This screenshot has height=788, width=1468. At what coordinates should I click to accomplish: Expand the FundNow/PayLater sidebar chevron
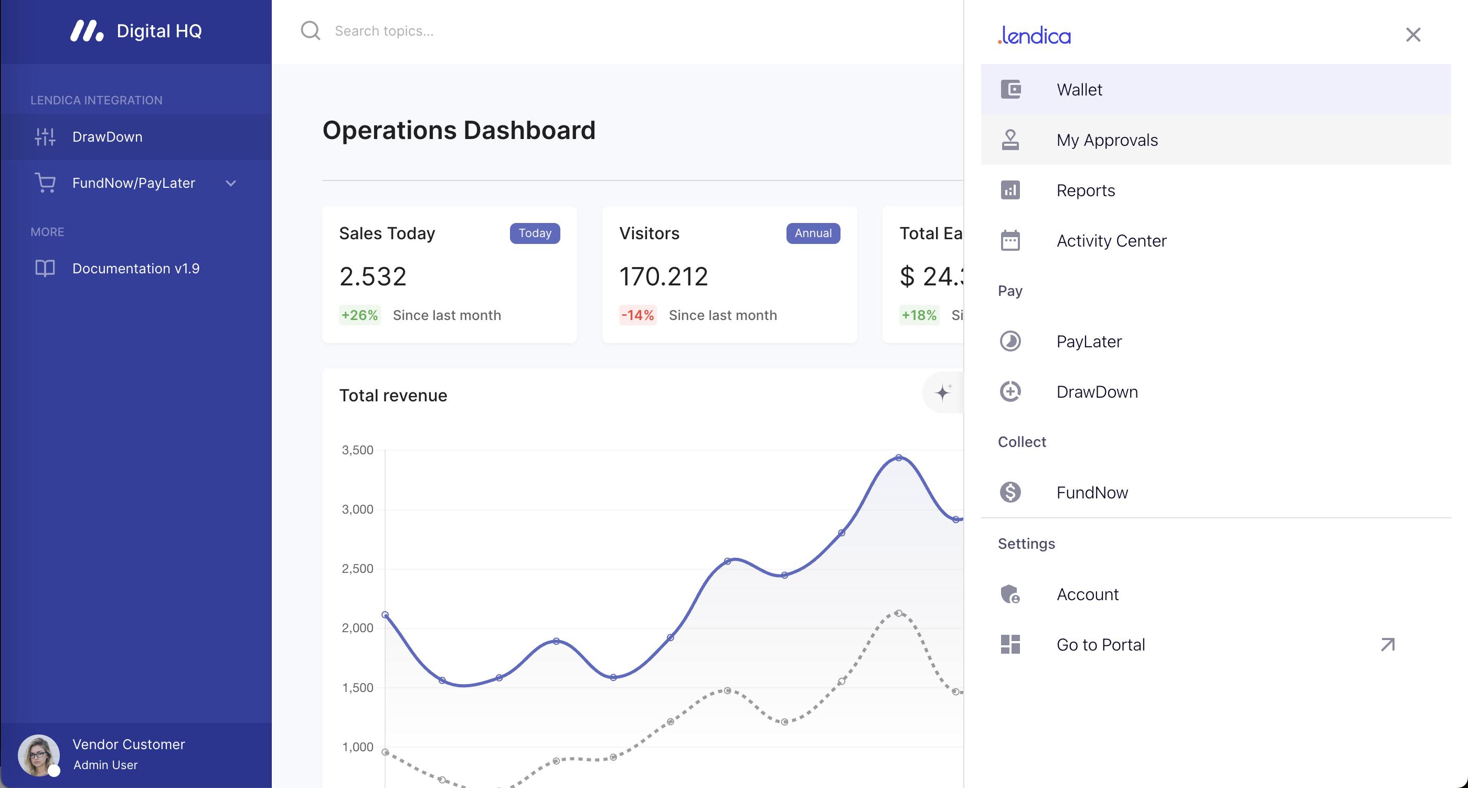tap(231, 184)
